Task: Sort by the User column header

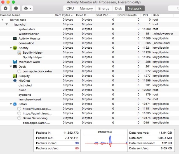Action: pos(162,15)
